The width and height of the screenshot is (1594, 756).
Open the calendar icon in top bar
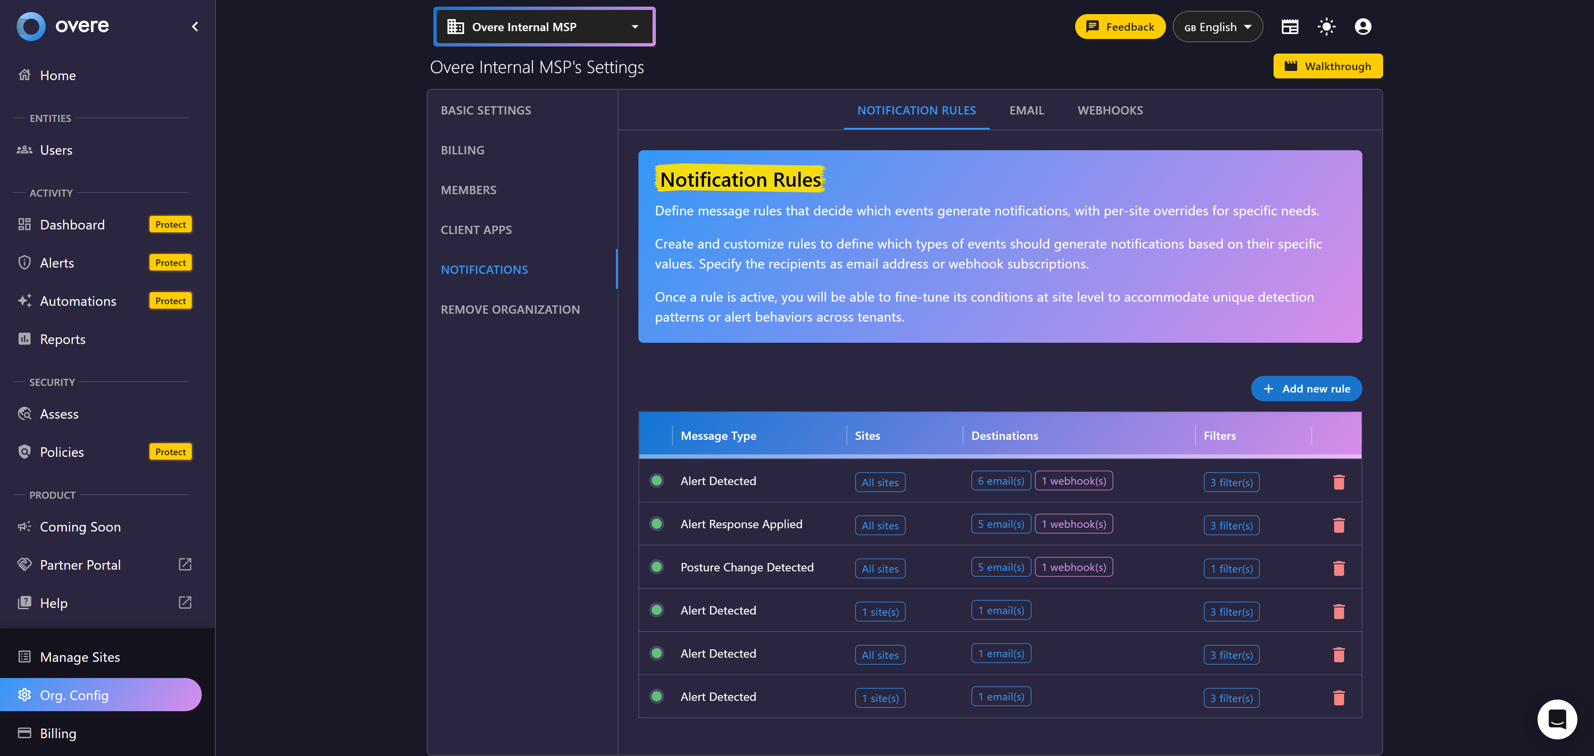tap(1290, 27)
